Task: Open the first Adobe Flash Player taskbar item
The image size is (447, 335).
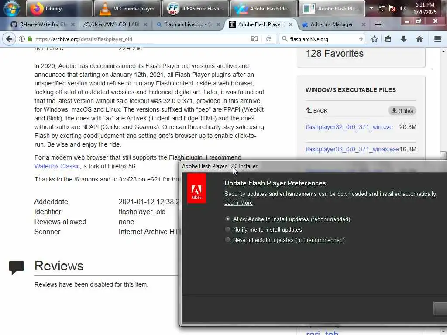Action: pyautogui.click(x=263, y=9)
